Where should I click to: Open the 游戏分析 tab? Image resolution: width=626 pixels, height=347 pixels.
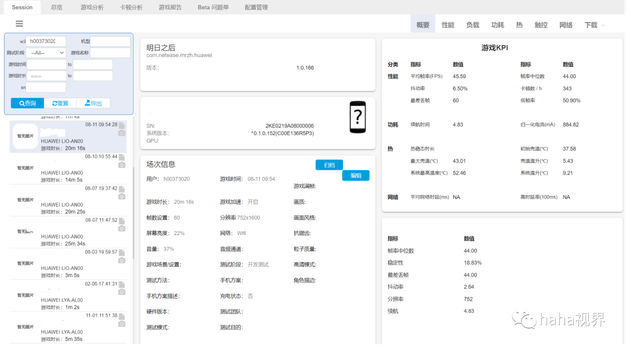pyautogui.click(x=92, y=7)
